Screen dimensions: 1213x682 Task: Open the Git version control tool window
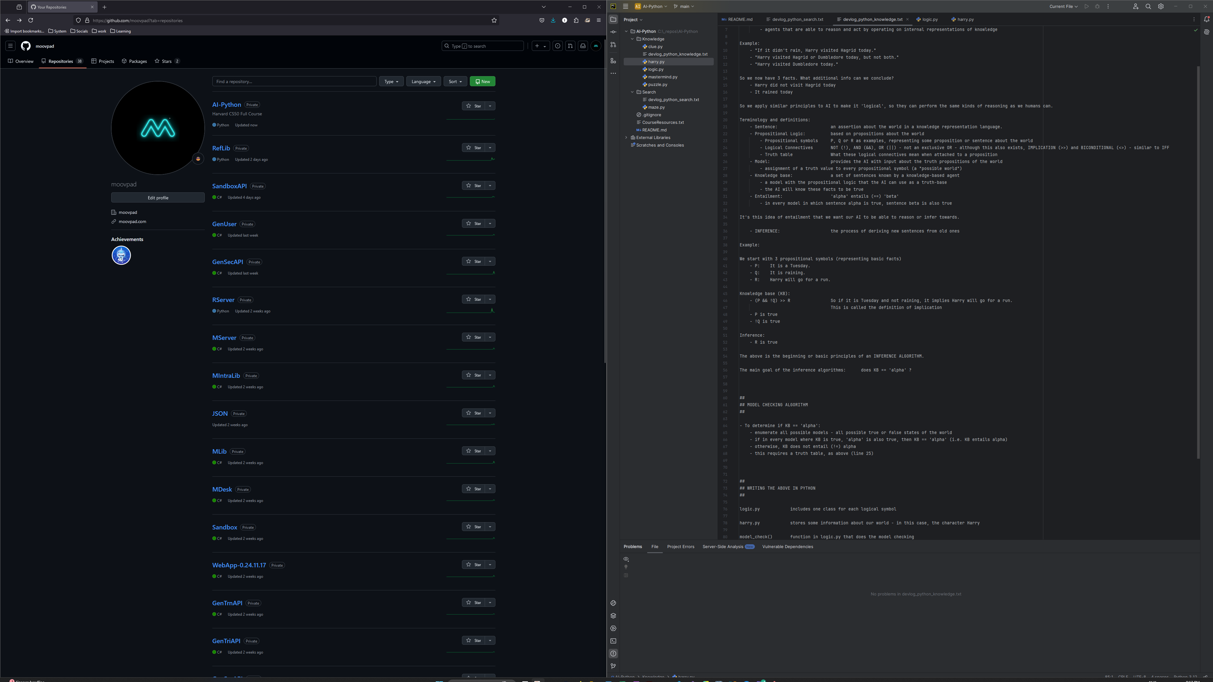613,667
